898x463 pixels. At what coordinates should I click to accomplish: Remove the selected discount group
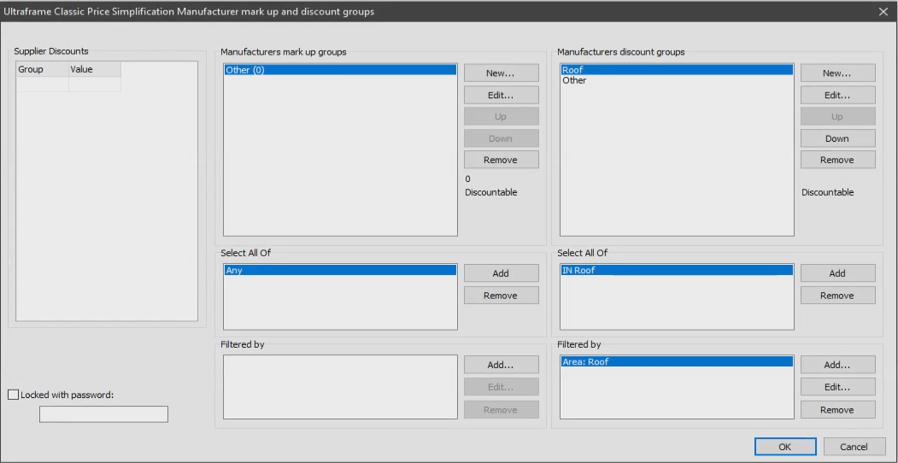point(838,160)
